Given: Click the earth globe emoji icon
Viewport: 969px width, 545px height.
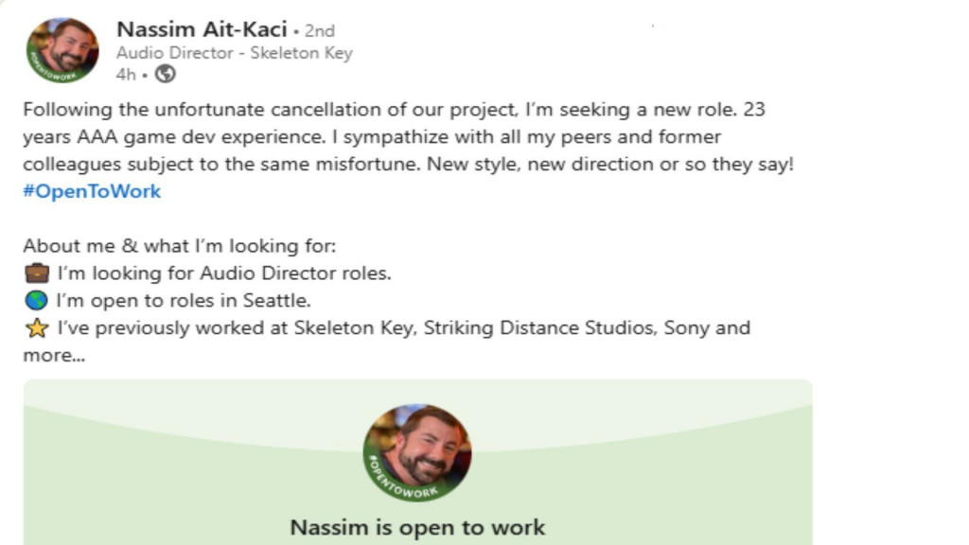Looking at the screenshot, I should point(36,301).
